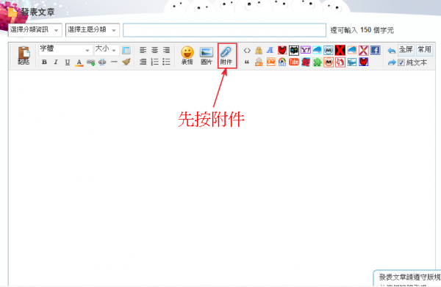Open the 選擇主題分類 dropdown
The height and width of the screenshot is (287, 441).
93,30
